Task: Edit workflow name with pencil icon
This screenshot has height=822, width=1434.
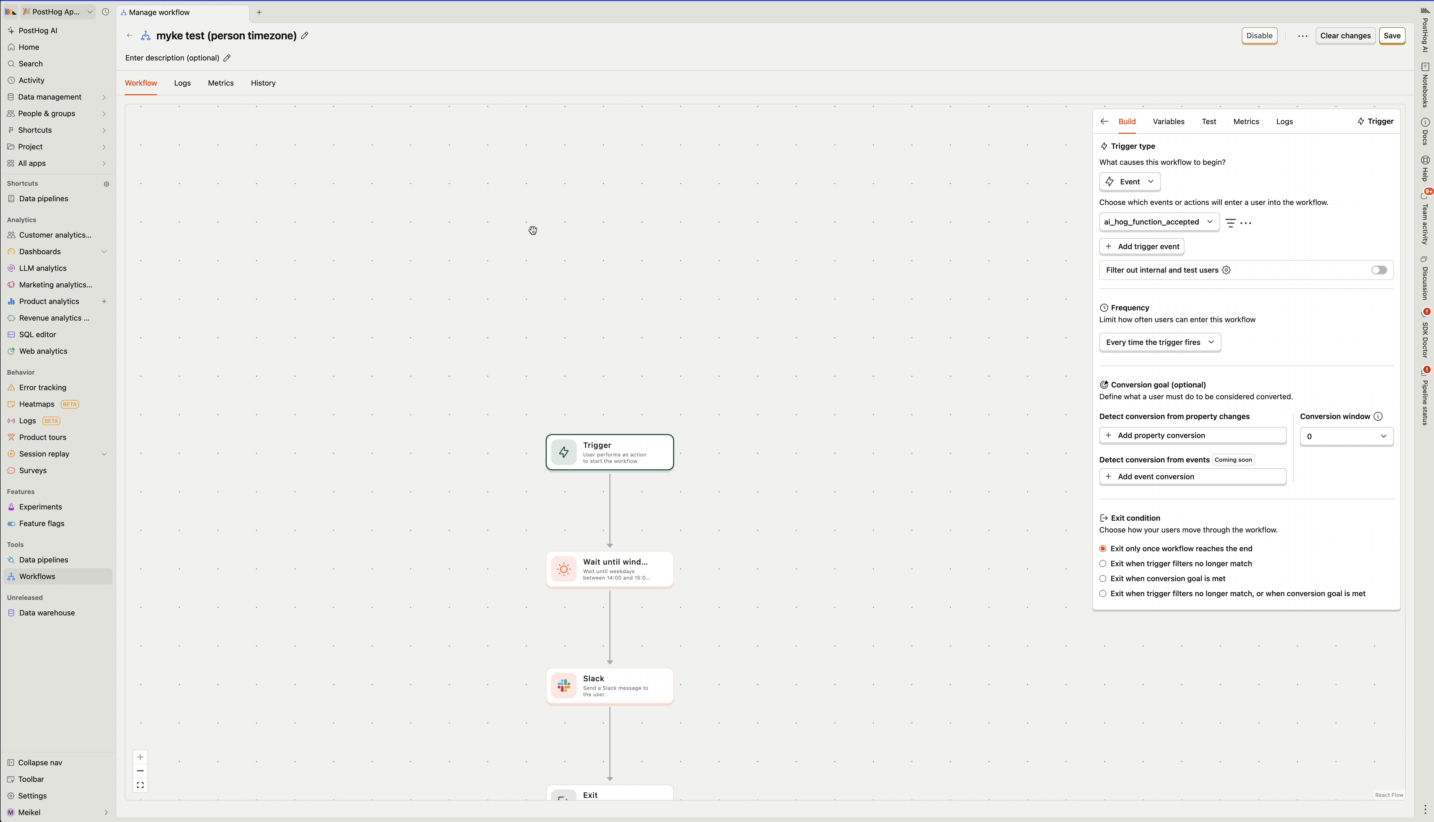Action: 305,36
